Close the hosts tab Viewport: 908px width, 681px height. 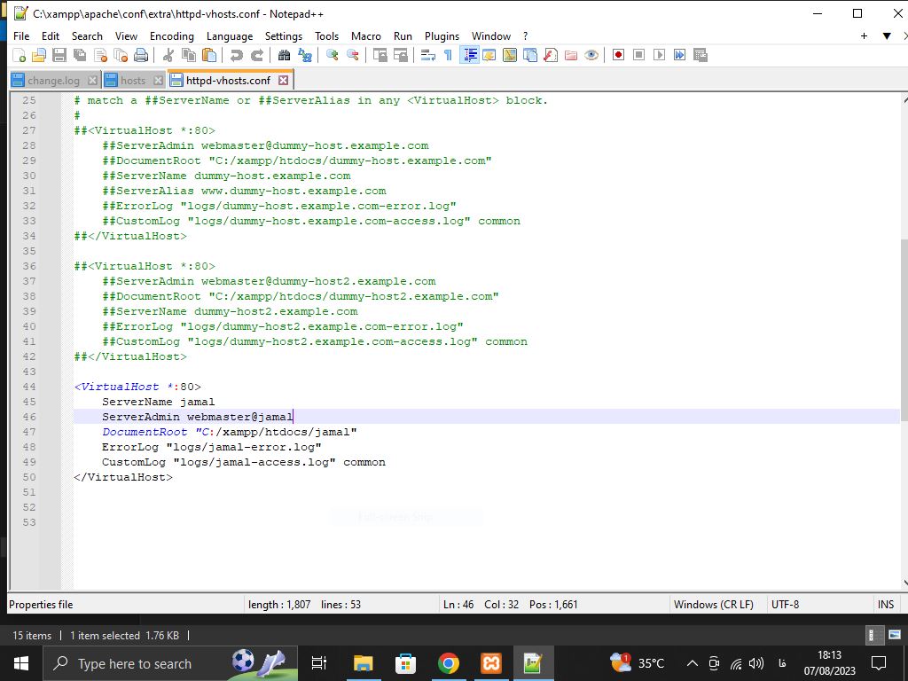(x=158, y=80)
